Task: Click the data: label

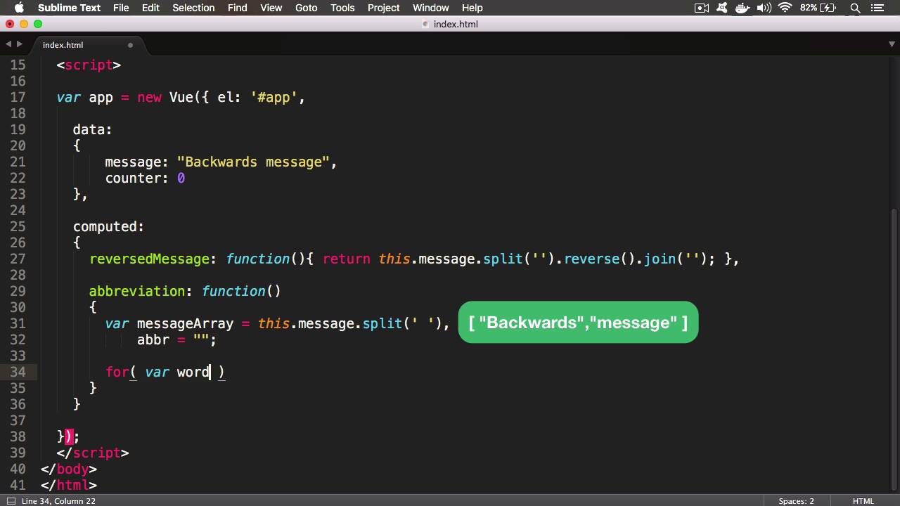Action: click(x=93, y=129)
